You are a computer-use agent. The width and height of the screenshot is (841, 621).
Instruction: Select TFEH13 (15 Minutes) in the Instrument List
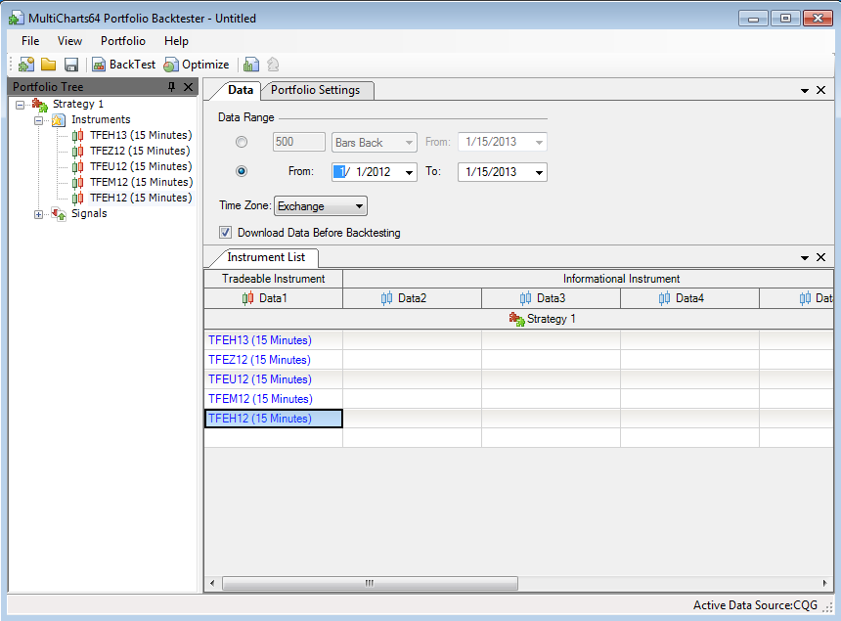click(273, 340)
